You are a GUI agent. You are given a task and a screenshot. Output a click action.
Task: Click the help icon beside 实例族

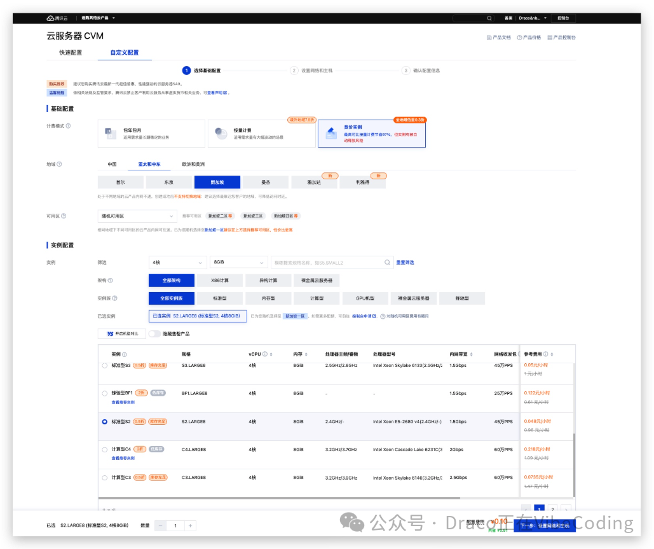click(115, 298)
